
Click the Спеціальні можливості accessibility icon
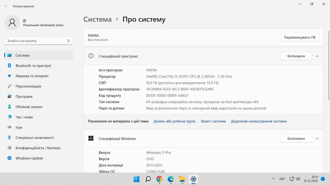(x=10, y=137)
